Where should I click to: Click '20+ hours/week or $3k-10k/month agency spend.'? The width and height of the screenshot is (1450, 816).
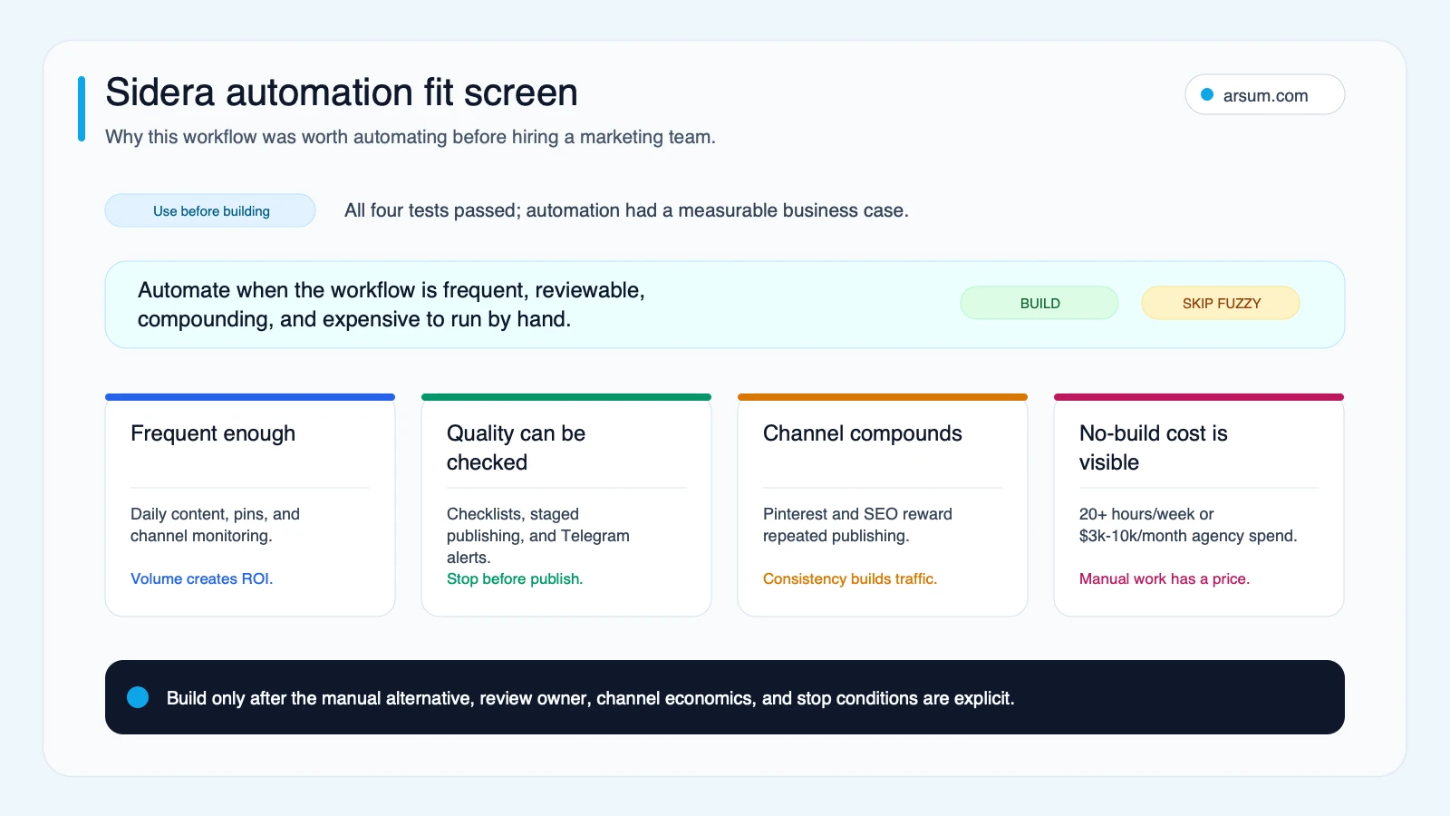1188,525
